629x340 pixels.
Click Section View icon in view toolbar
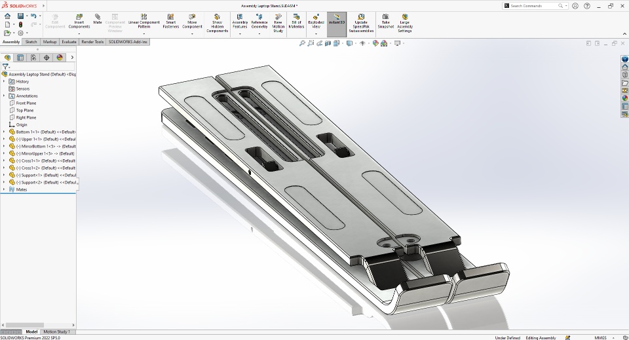(328, 43)
